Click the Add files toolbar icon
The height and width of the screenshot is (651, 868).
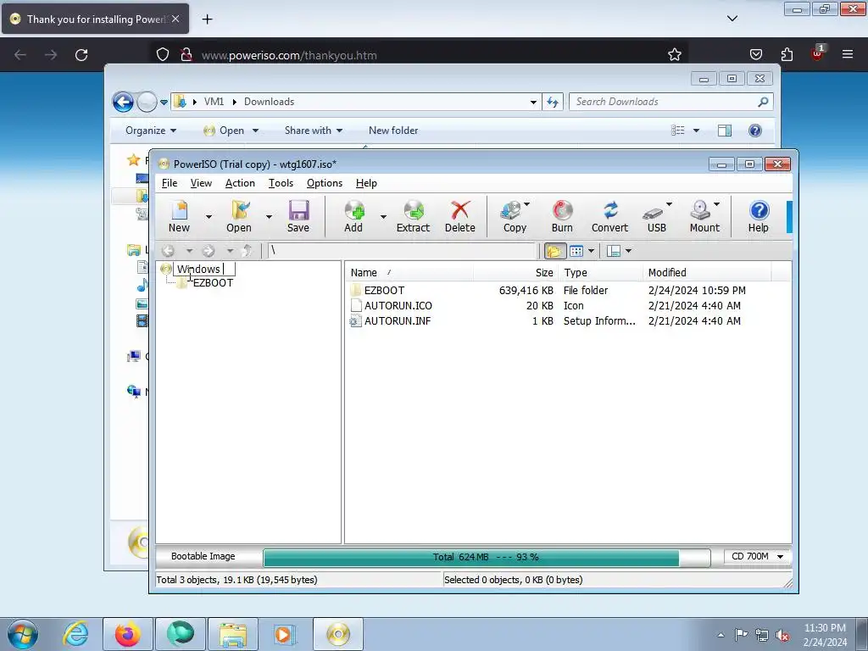click(353, 216)
